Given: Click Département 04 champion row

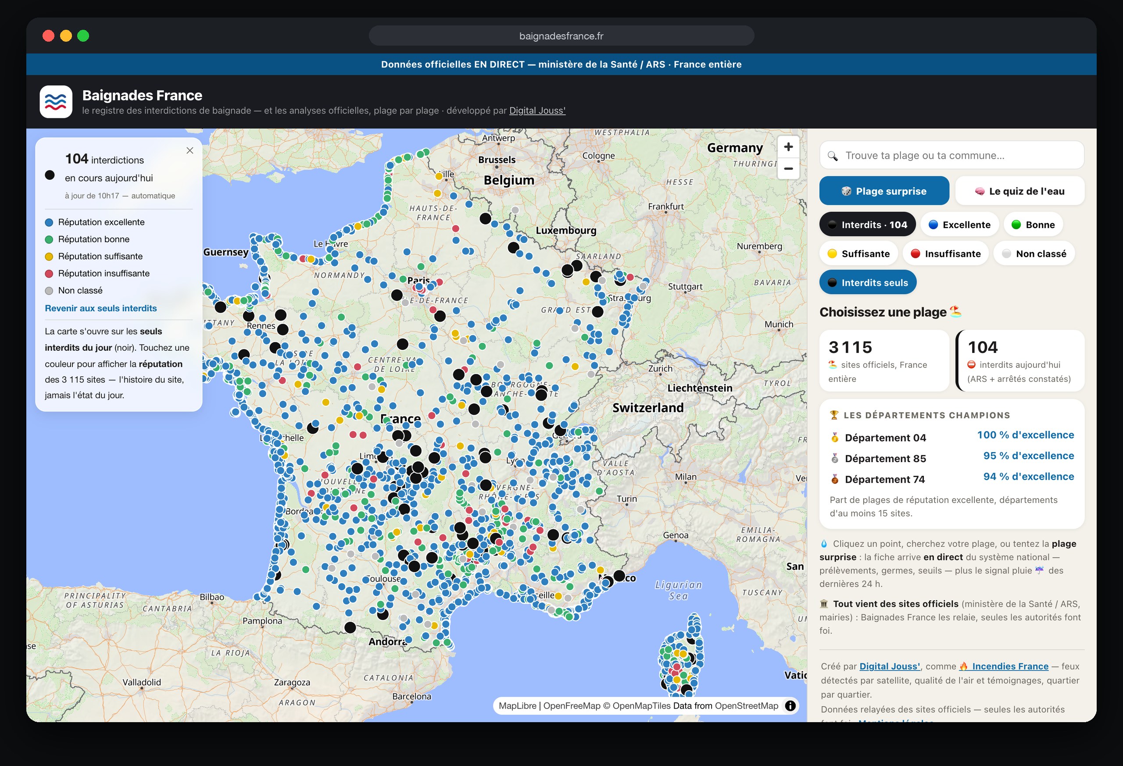Looking at the screenshot, I should click(951, 437).
